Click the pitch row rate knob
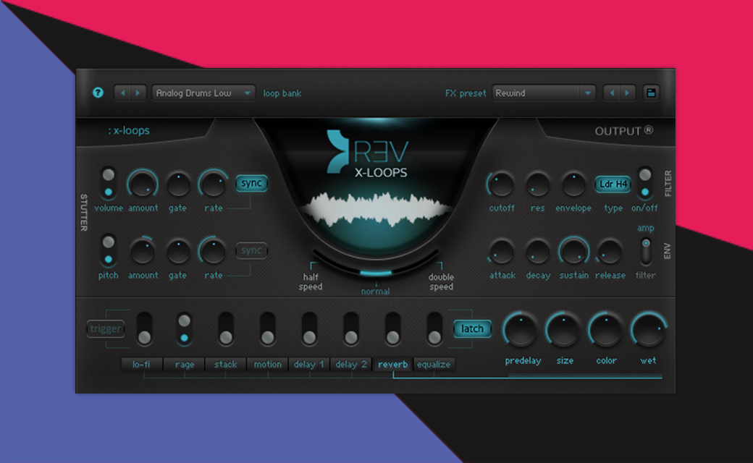The width and height of the screenshot is (753, 463). (x=213, y=252)
